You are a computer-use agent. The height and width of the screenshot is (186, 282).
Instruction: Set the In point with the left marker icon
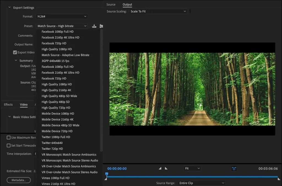click(x=160, y=168)
